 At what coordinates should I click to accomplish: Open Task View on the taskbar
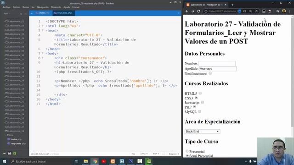point(76,161)
